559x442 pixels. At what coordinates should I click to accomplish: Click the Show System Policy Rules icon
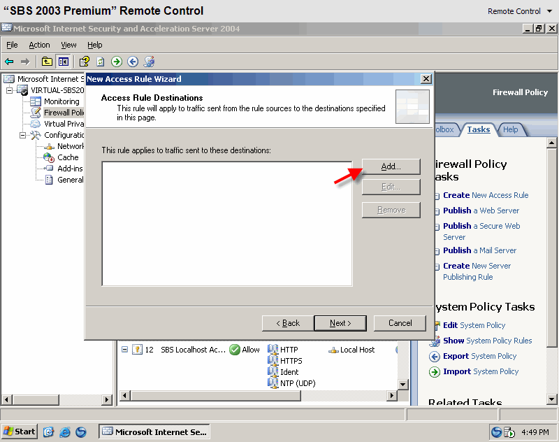[434, 341]
